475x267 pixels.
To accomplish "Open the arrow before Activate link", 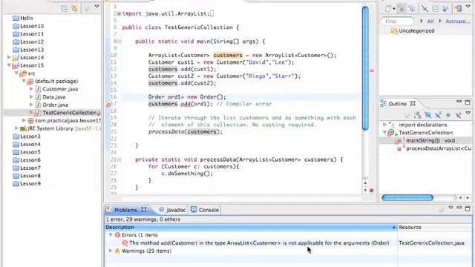I will point(440,21).
